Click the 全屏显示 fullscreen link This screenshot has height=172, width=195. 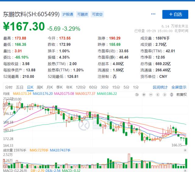click(x=179, y=87)
